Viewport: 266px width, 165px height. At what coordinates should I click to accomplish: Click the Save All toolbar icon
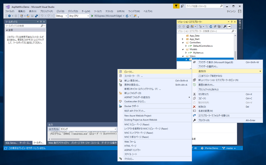(36, 16)
